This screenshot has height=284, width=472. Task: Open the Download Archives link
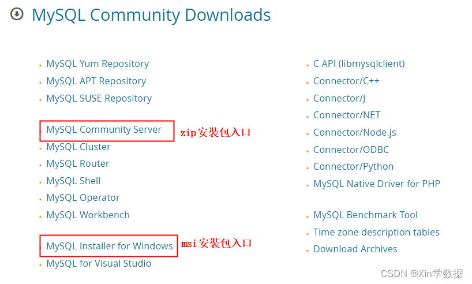tap(355, 249)
